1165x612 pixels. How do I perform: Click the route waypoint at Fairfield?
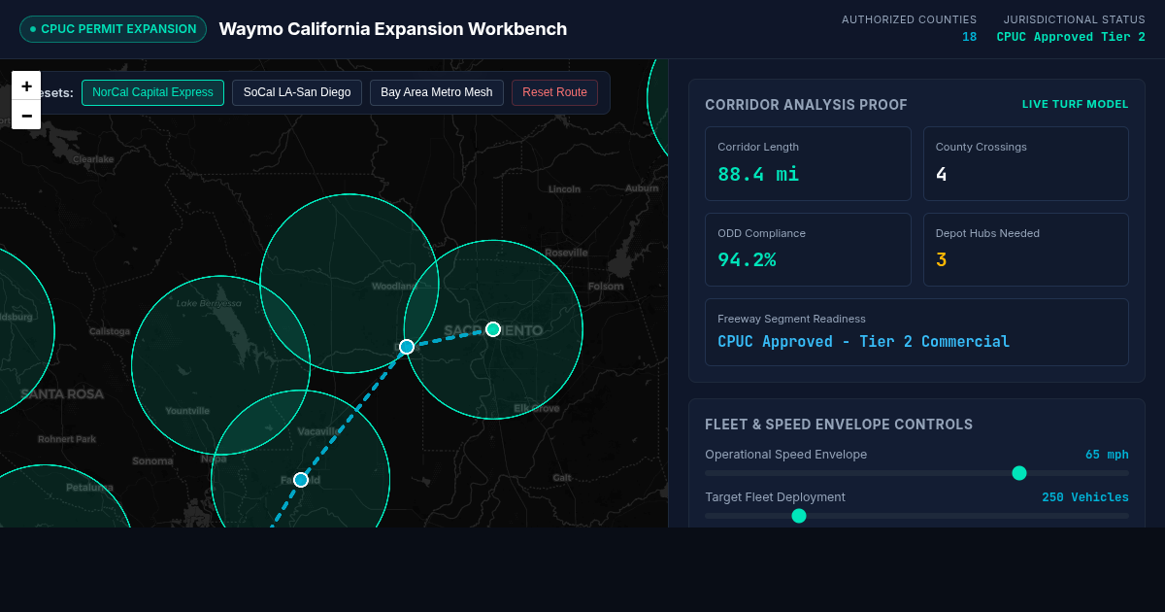[x=301, y=480]
